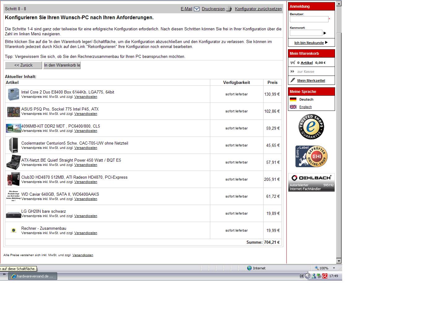Click Intel Core 2 Duo E8400 Box article name
436x327 pixels.
click(68, 92)
